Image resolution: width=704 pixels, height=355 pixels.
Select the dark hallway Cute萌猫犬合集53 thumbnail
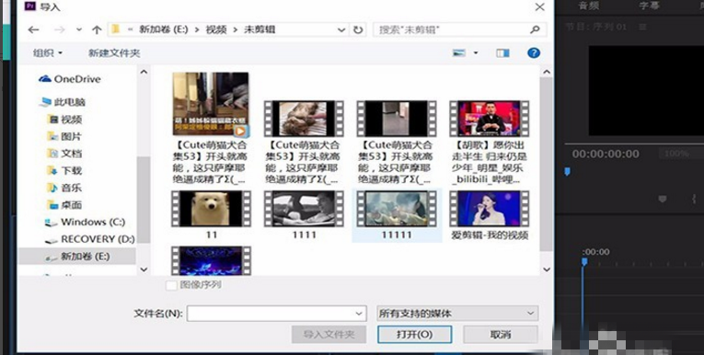coord(397,119)
